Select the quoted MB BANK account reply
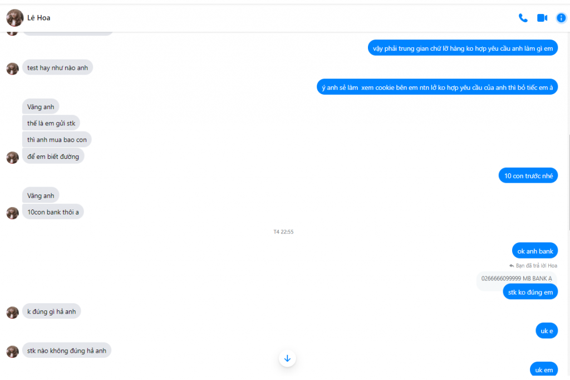The height and width of the screenshot is (380, 570). (516, 279)
